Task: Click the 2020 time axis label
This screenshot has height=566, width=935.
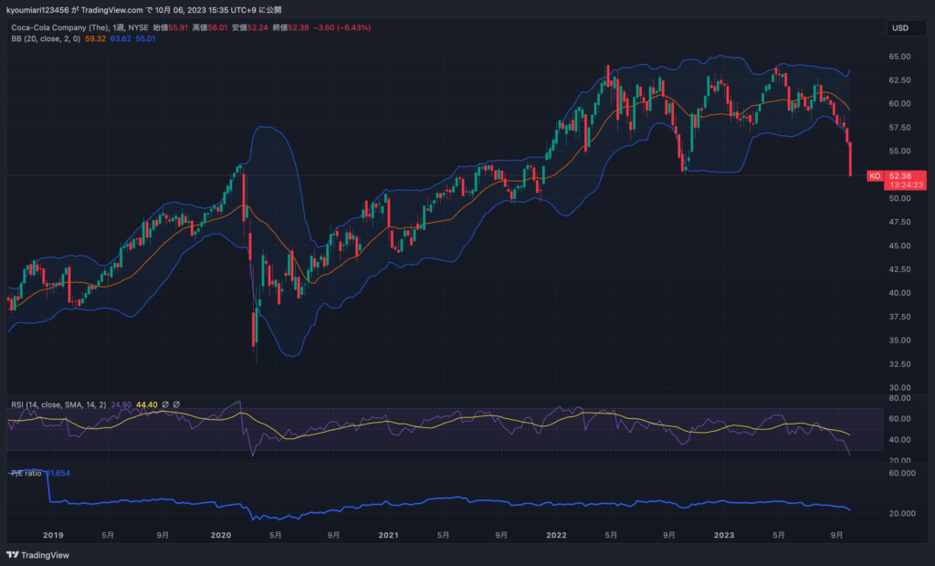Action: (221, 535)
